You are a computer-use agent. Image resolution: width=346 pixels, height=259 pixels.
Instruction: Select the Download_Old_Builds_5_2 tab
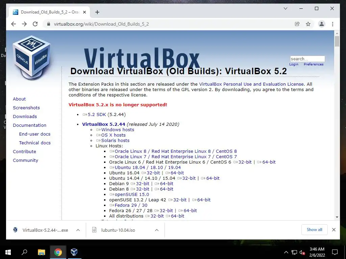click(49, 12)
